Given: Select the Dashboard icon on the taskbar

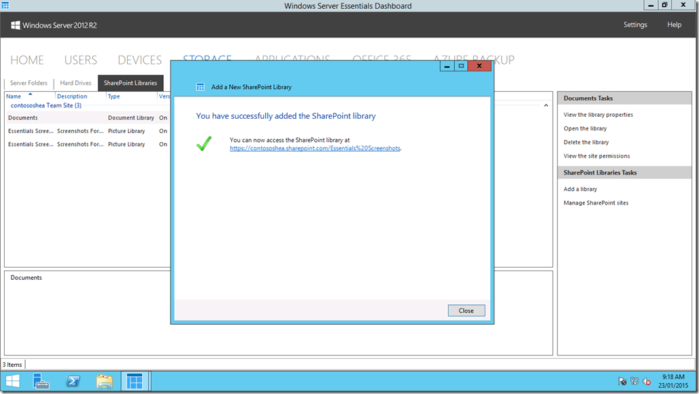Looking at the screenshot, I should click(x=135, y=381).
